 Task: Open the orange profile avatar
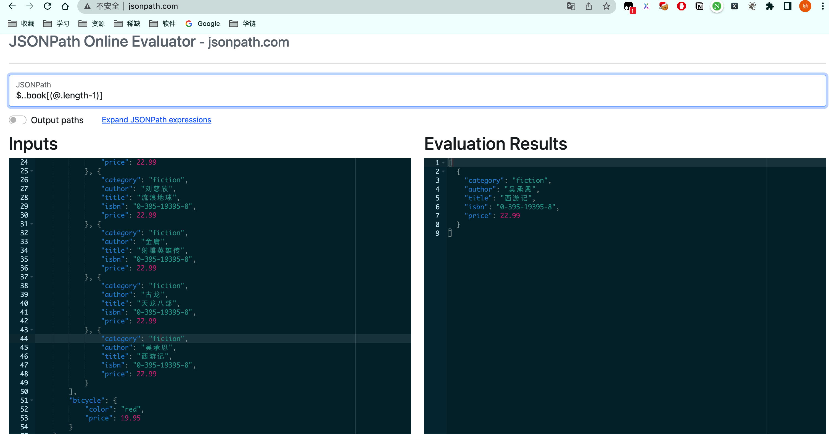pos(805,6)
